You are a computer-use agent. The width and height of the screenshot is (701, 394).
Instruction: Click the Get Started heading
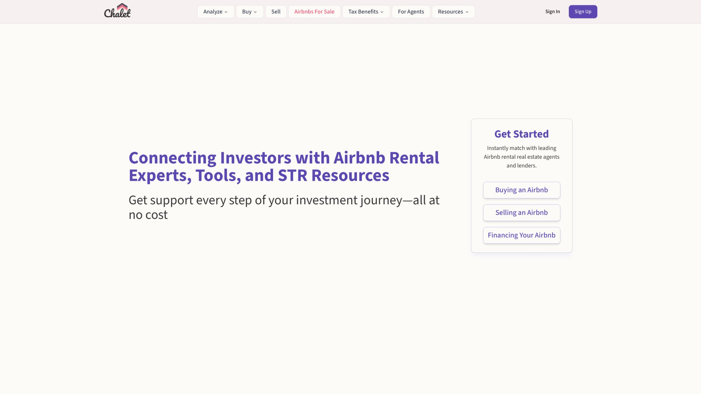click(521, 134)
